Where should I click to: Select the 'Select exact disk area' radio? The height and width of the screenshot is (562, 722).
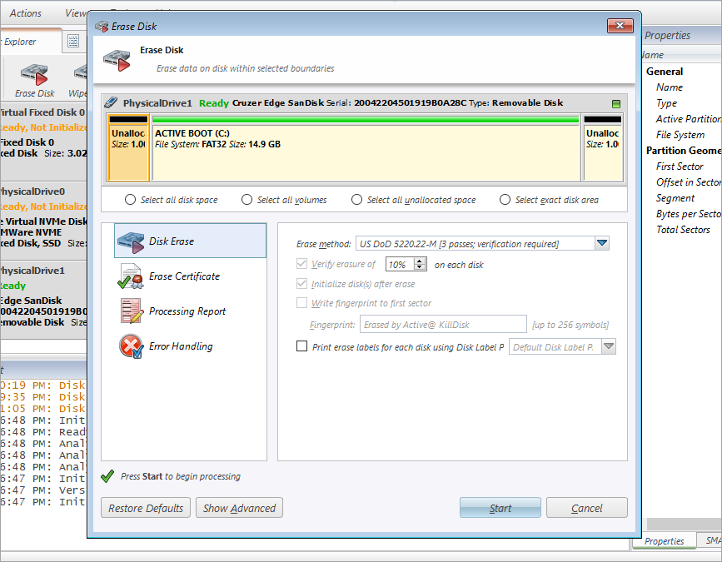point(505,200)
